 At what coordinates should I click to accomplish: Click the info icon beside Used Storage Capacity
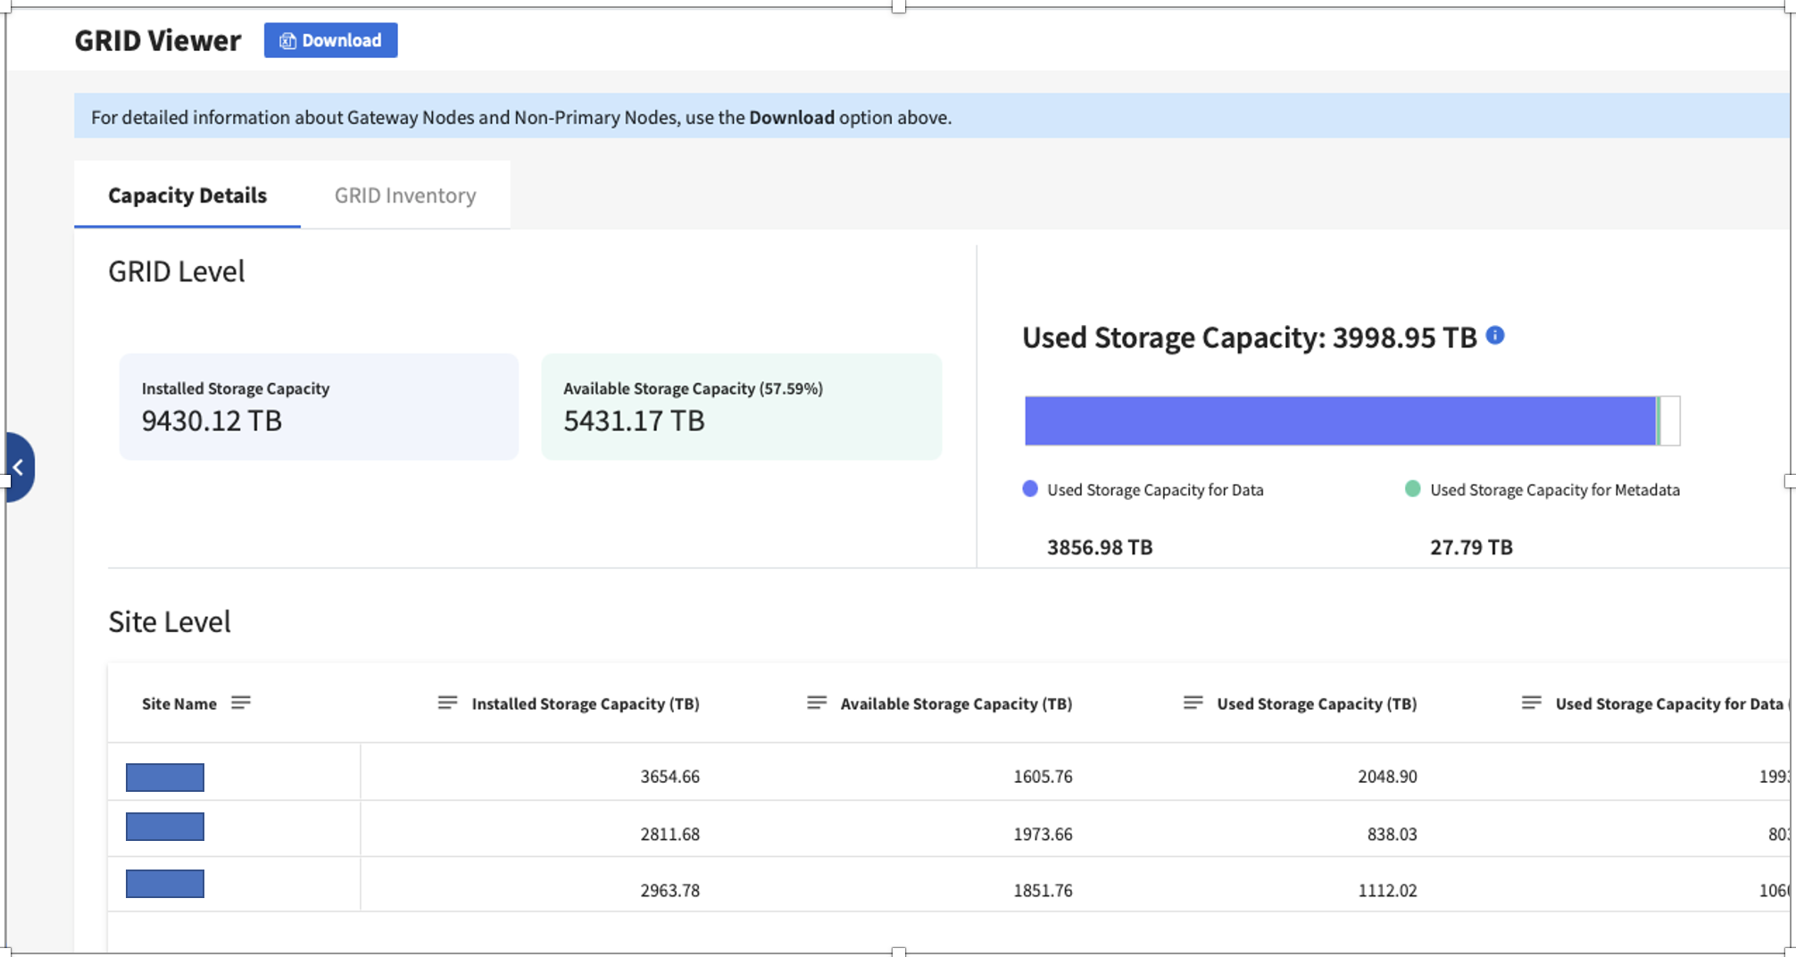click(x=1495, y=336)
